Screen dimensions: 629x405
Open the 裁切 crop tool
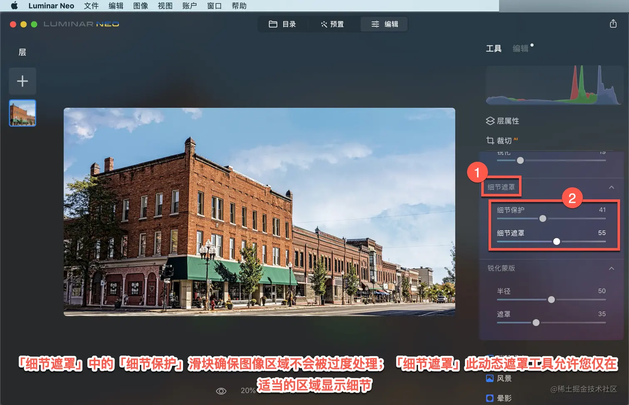(x=502, y=141)
